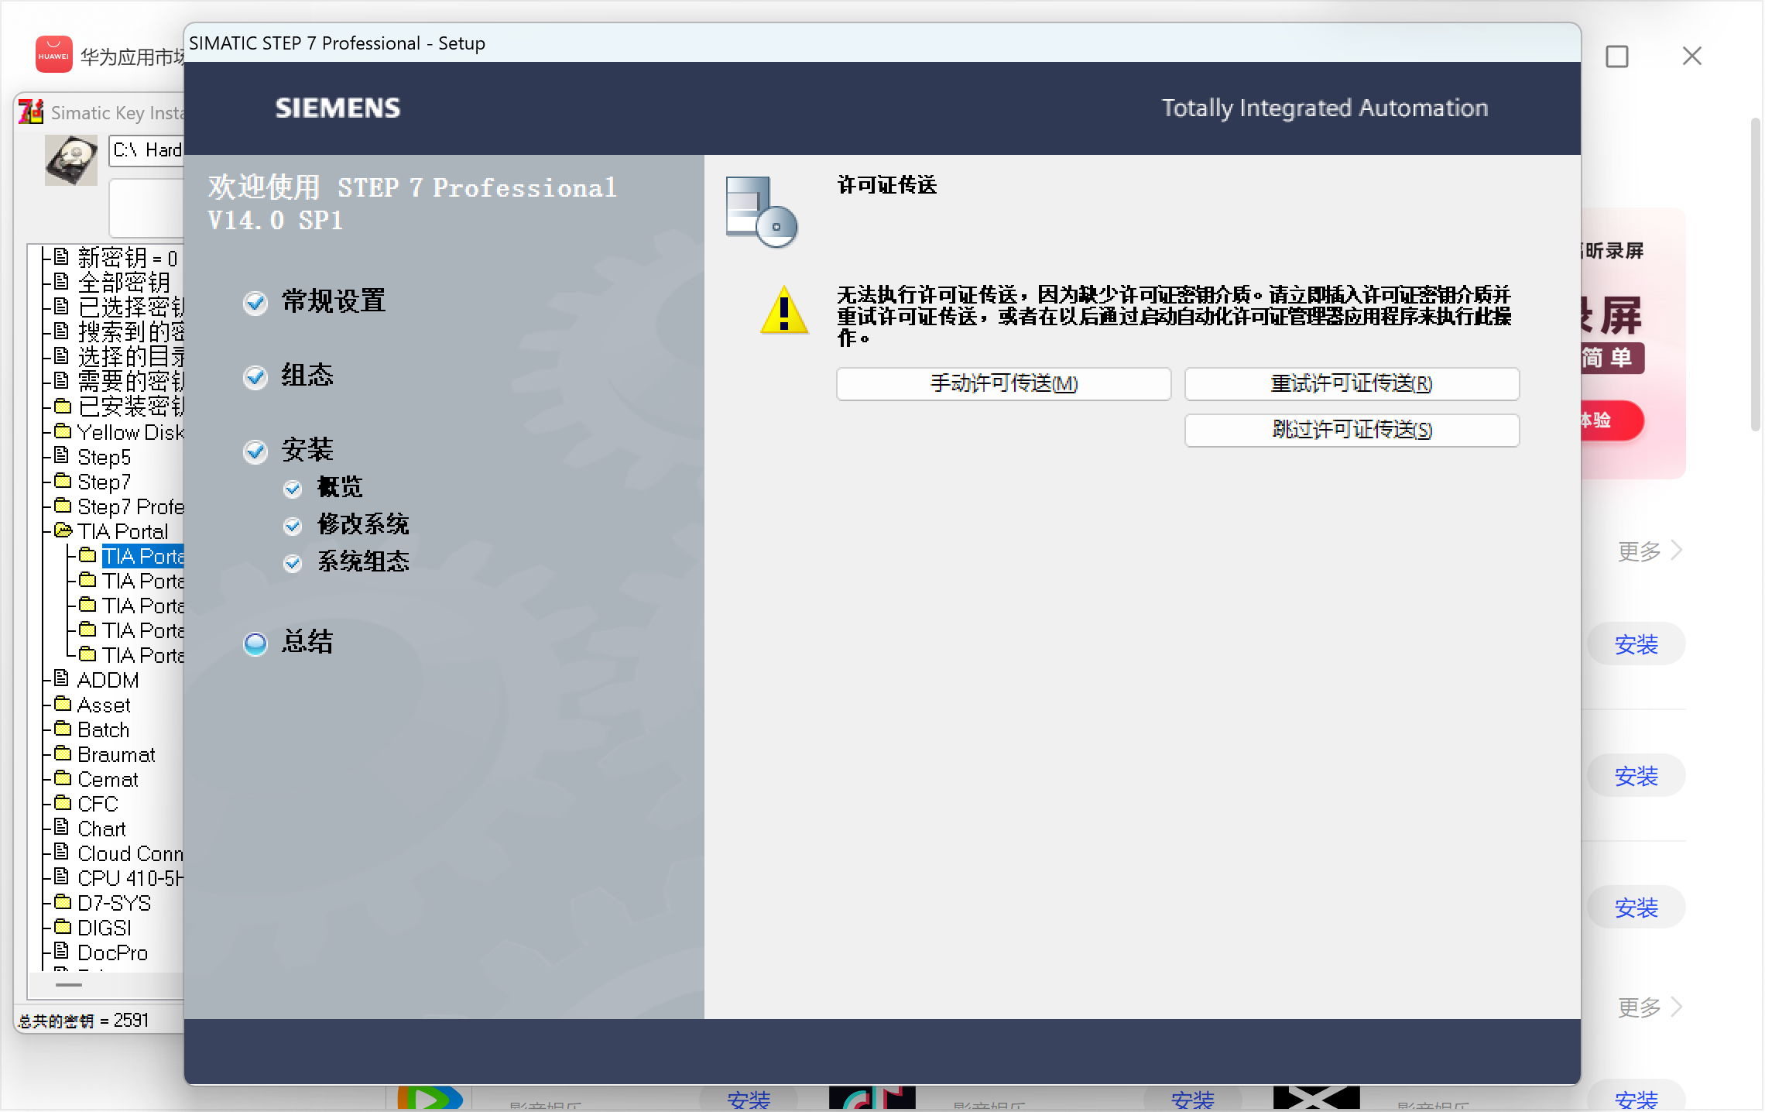Click the 常规设置 step checkmark
This screenshot has height=1112, width=1765.
pyautogui.click(x=255, y=302)
